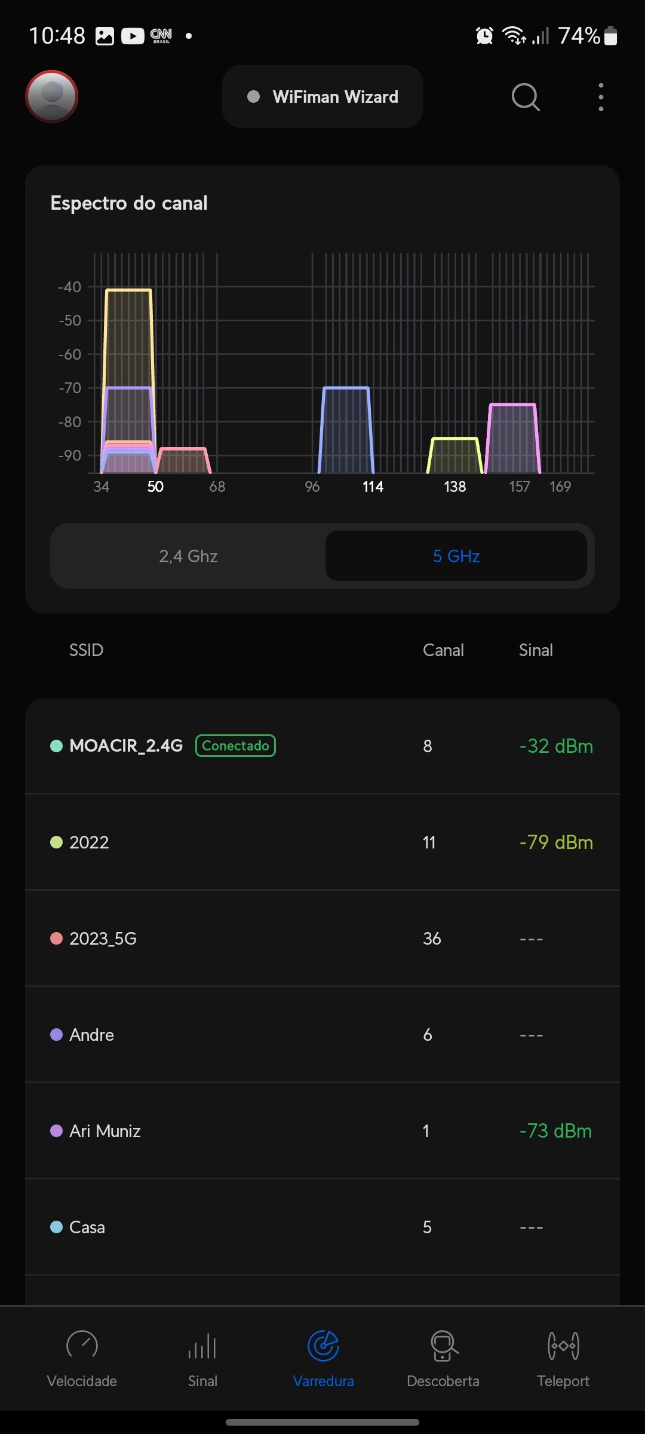The width and height of the screenshot is (645, 1434).
Task: Tap the WiFiman Wizard button
Action: click(x=322, y=97)
